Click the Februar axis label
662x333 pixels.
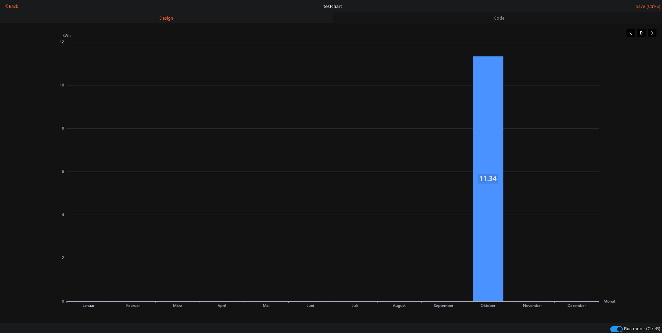pos(133,305)
